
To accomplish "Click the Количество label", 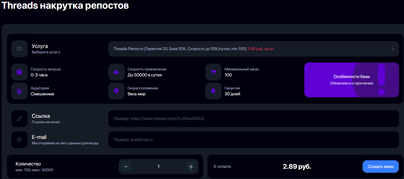I will tap(28, 164).
